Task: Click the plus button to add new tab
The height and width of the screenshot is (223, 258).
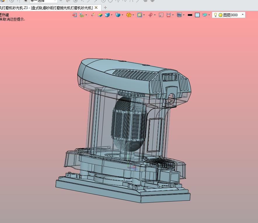Action: tap(105, 8)
